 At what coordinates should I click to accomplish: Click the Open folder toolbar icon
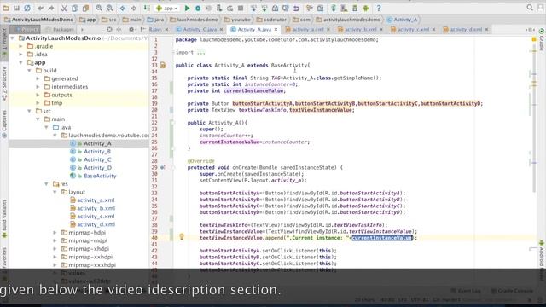pos(6,8)
